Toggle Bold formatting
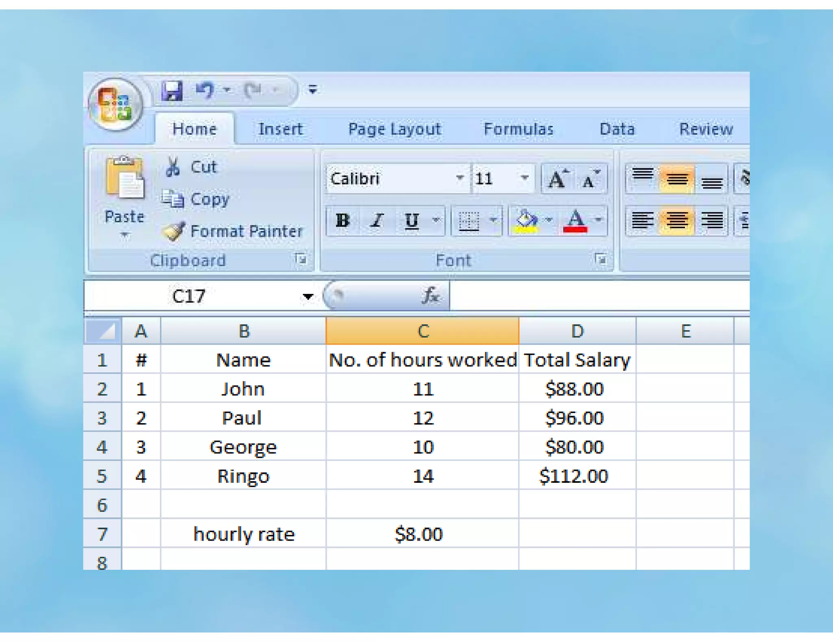The width and height of the screenshot is (833, 643). coord(342,221)
